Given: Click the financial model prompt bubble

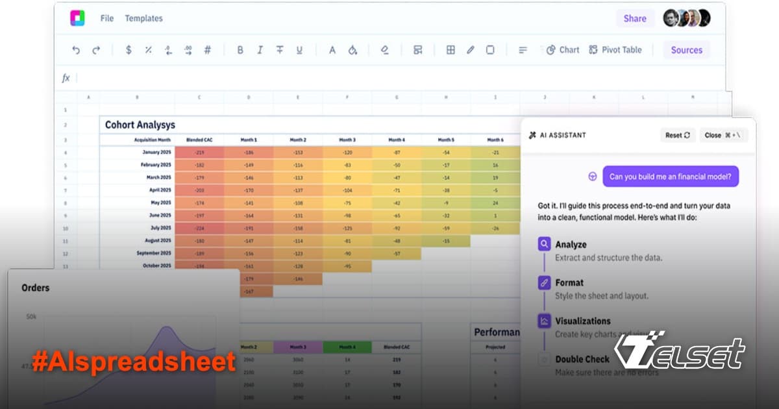Looking at the screenshot, I should pos(671,176).
